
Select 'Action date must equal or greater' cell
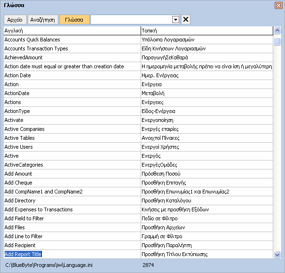click(72, 66)
